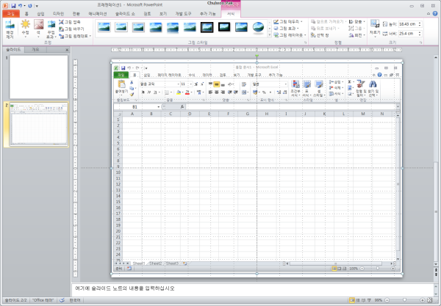Expand the picture styles gallery More arrow

click(x=270, y=34)
